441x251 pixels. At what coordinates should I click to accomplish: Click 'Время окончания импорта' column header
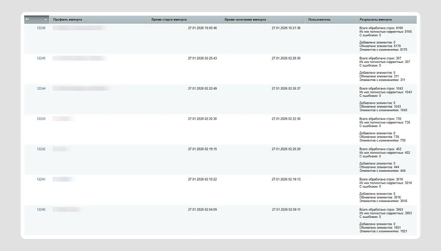[x=245, y=20]
